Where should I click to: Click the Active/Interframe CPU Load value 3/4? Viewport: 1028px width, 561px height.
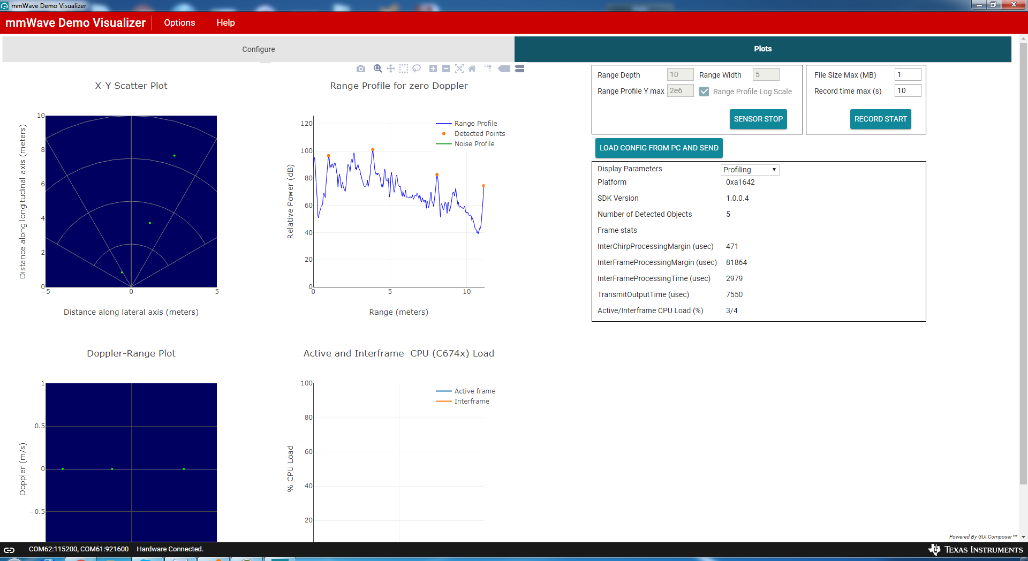click(731, 310)
